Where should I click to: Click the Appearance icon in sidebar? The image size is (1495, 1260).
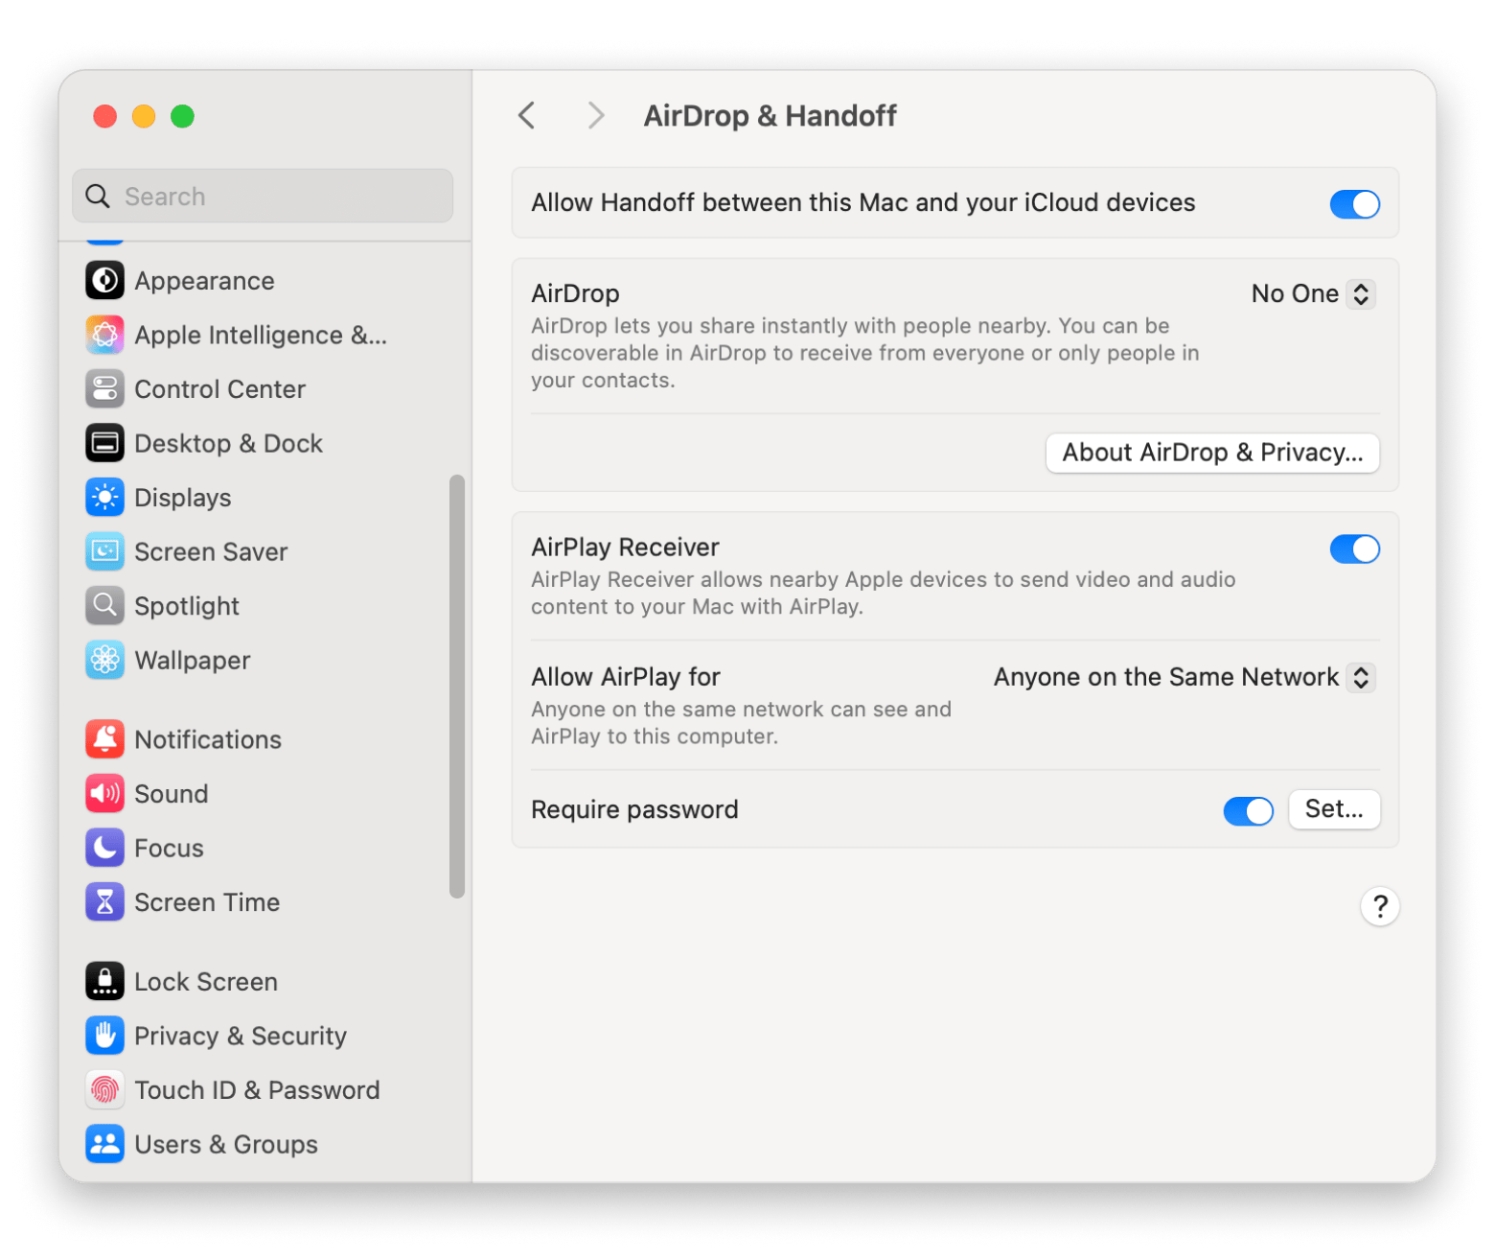[x=104, y=281]
